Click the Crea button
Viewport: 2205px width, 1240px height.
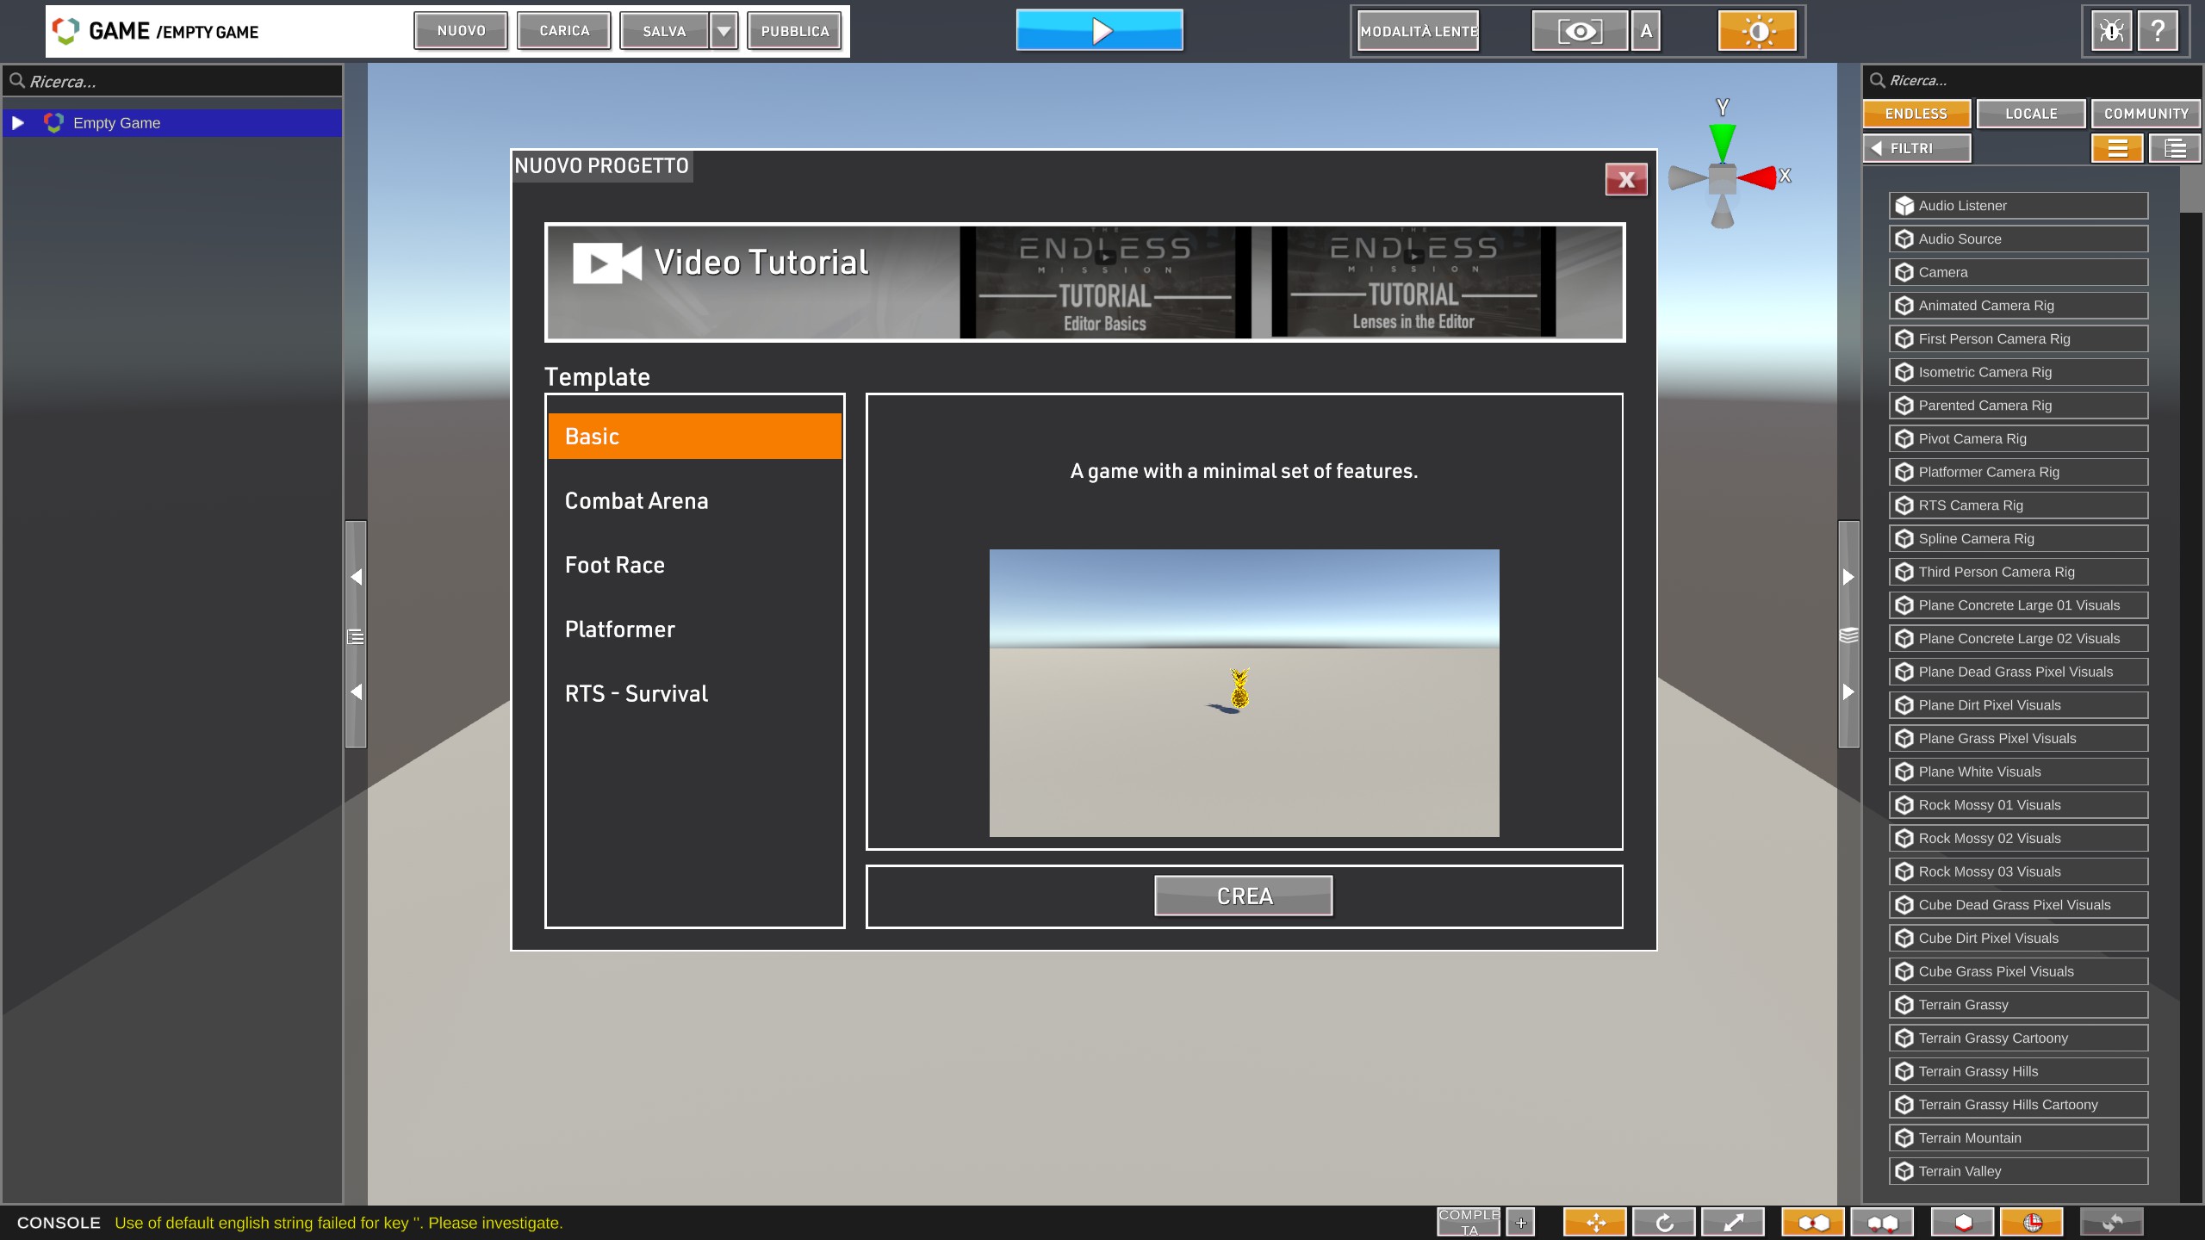1244,896
